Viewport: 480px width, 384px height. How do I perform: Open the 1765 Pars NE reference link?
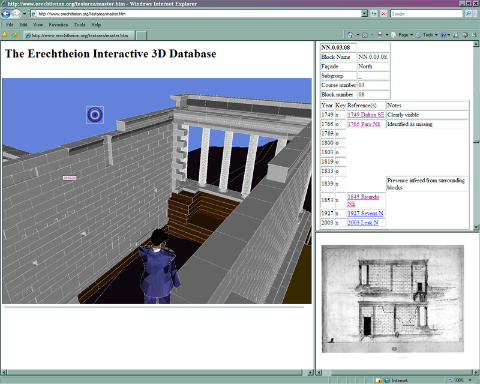[x=364, y=124]
